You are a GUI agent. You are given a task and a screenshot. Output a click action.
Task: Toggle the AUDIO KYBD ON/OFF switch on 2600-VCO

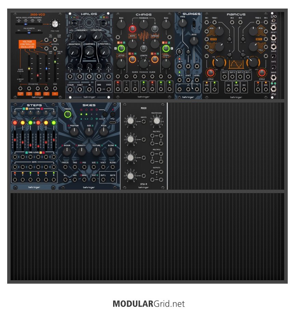coord(20,75)
